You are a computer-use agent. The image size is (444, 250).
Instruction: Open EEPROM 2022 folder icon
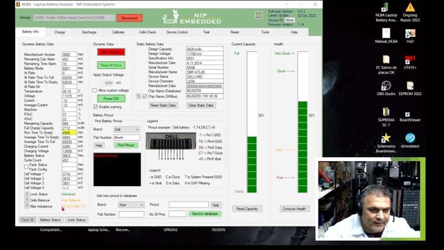tap(410, 88)
